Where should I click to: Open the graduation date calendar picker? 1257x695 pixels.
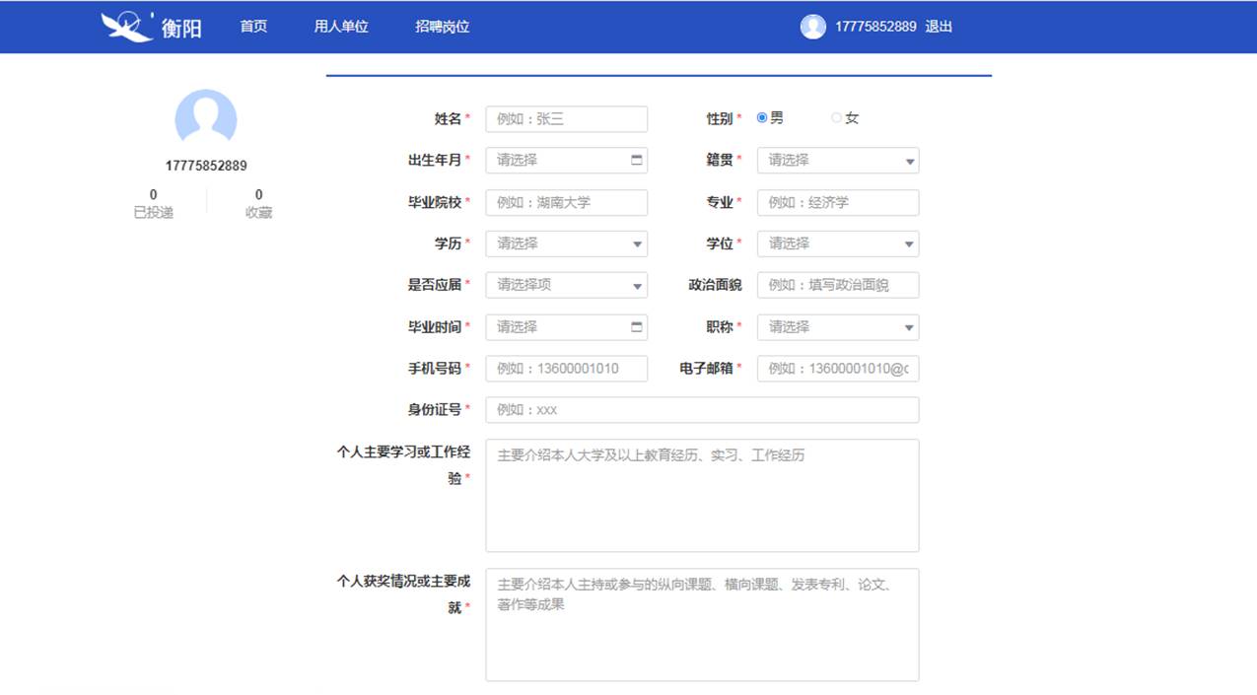tap(636, 326)
